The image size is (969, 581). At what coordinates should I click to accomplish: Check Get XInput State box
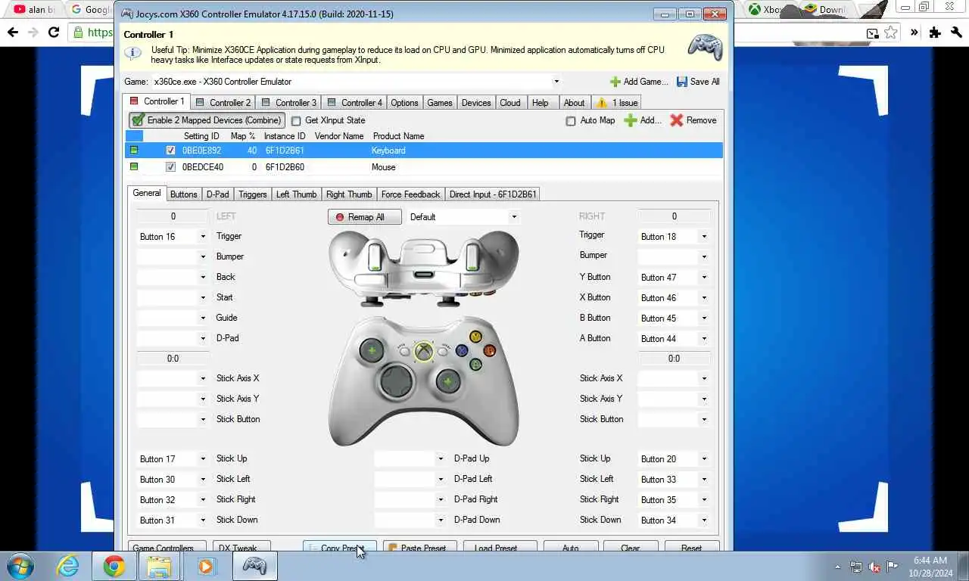point(296,120)
